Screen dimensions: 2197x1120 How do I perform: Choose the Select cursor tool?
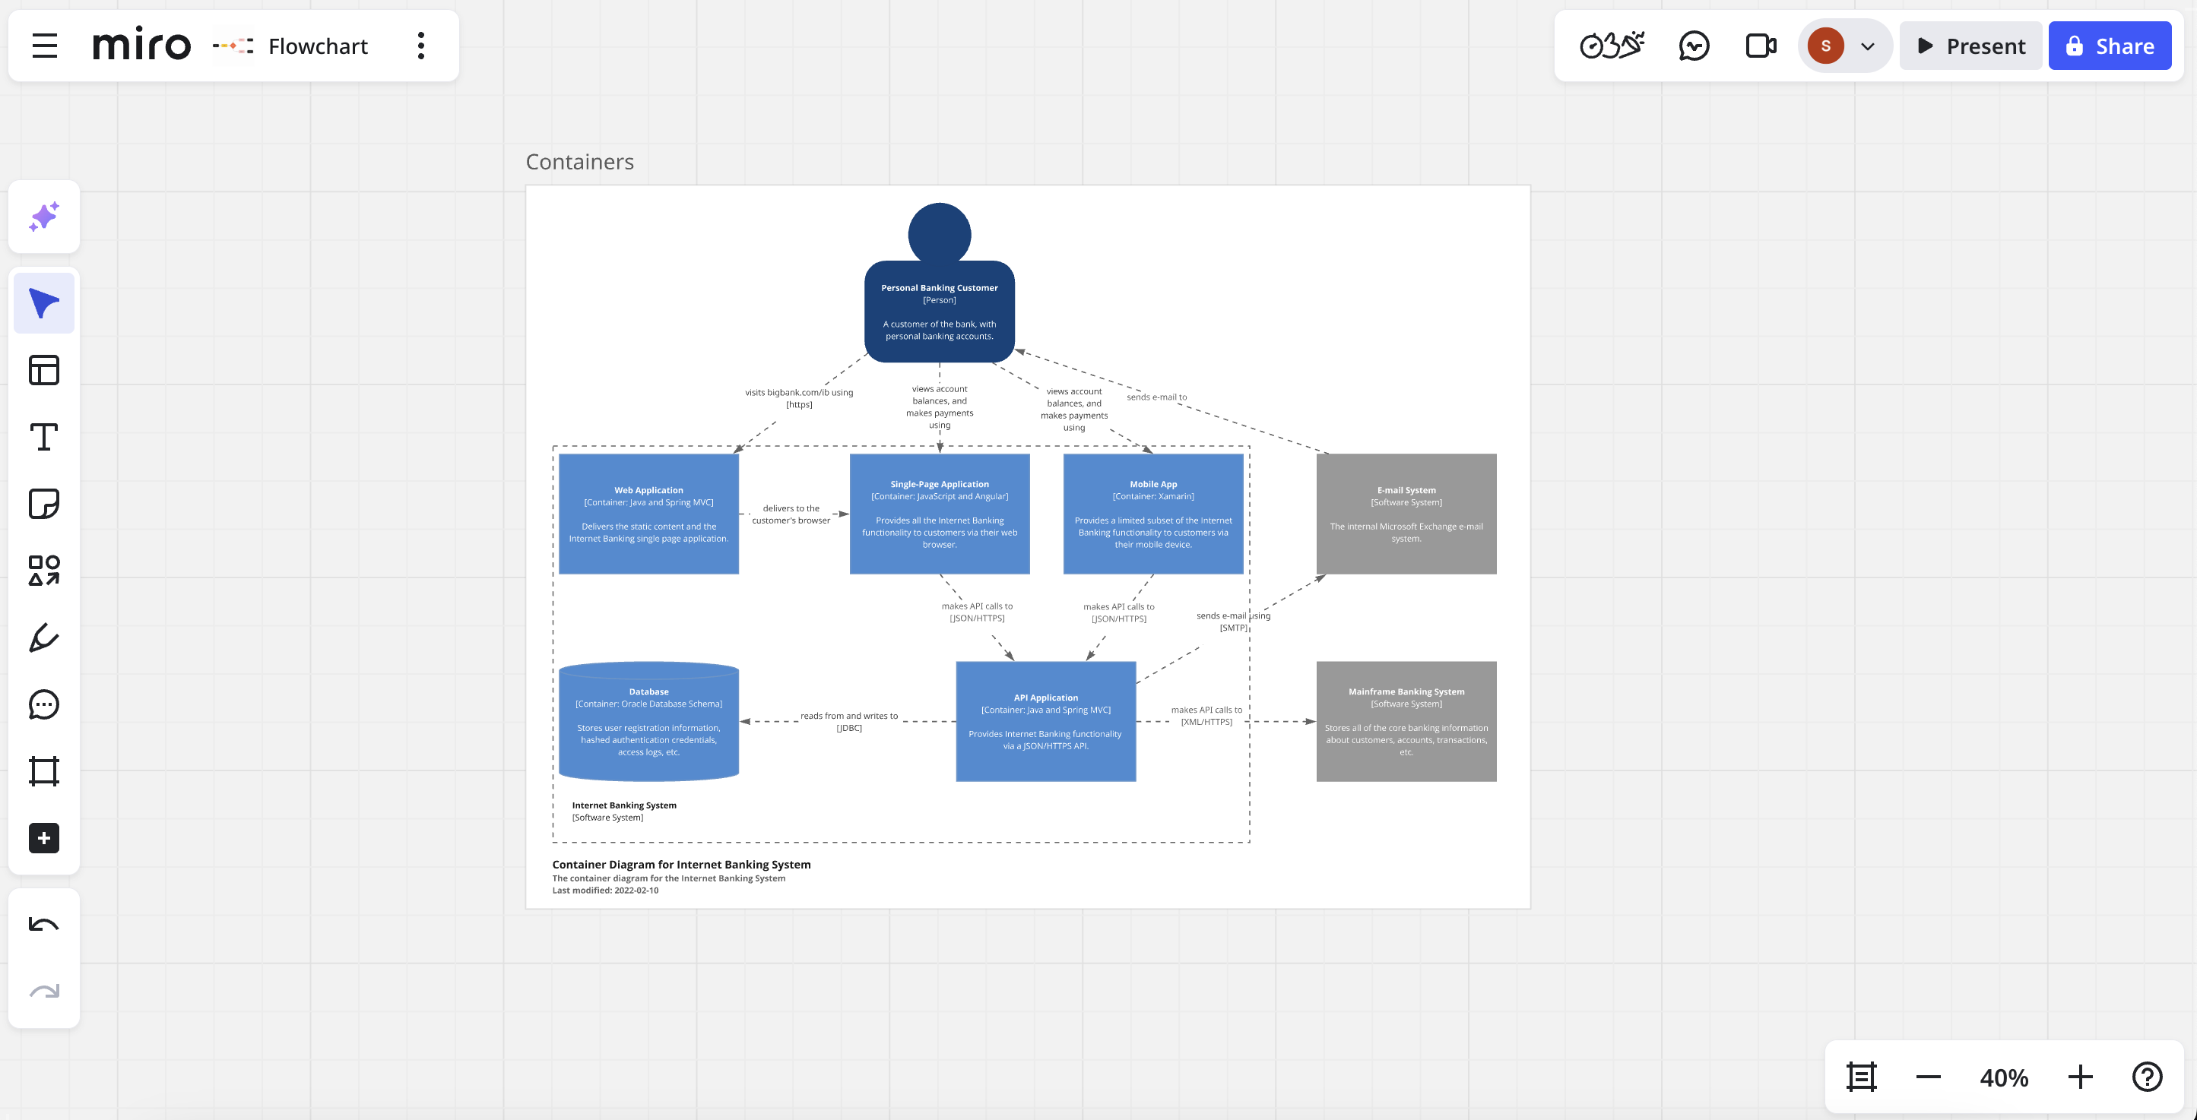click(x=44, y=303)
